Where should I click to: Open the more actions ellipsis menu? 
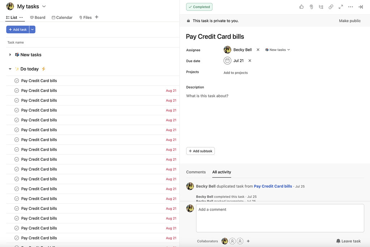click(350, 6)
